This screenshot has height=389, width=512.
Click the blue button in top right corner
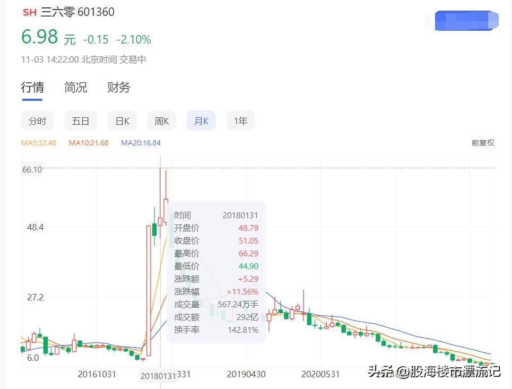466,20
